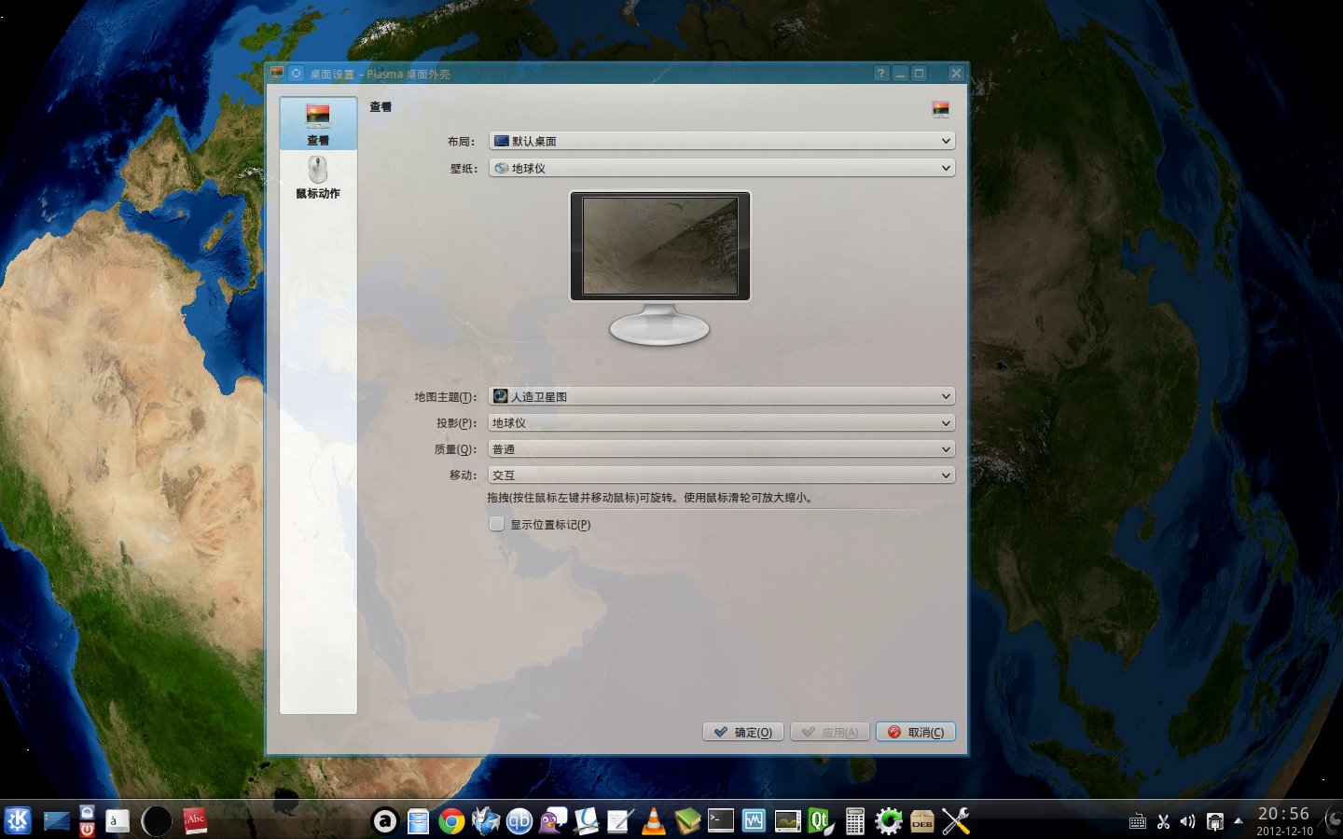Click the pin icon next to window menu in titlebar

296,73
